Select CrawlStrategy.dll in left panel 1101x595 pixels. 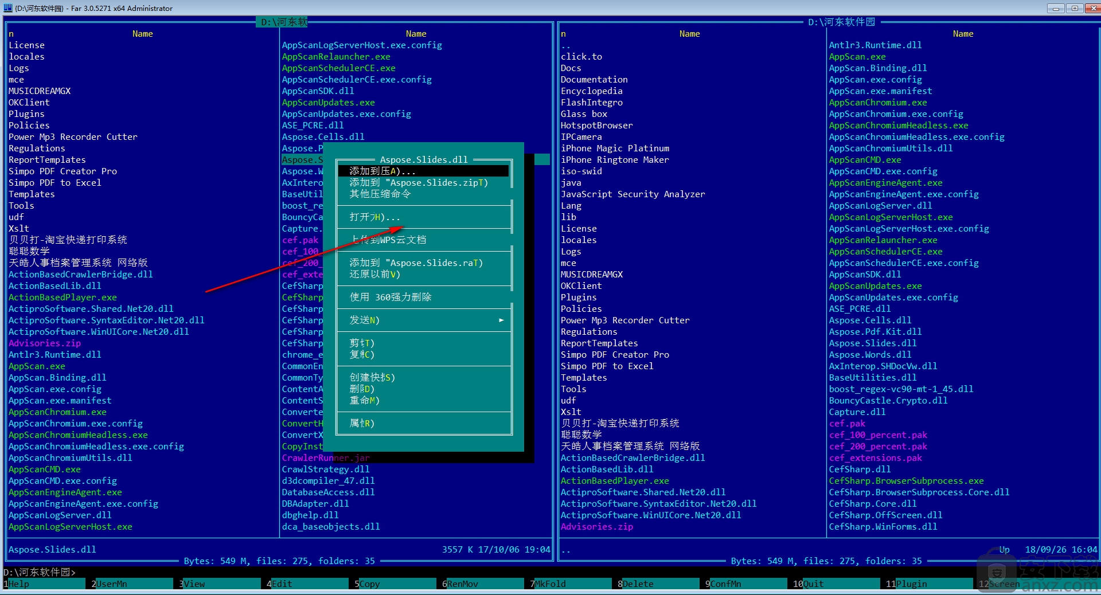tap(326, 469)
